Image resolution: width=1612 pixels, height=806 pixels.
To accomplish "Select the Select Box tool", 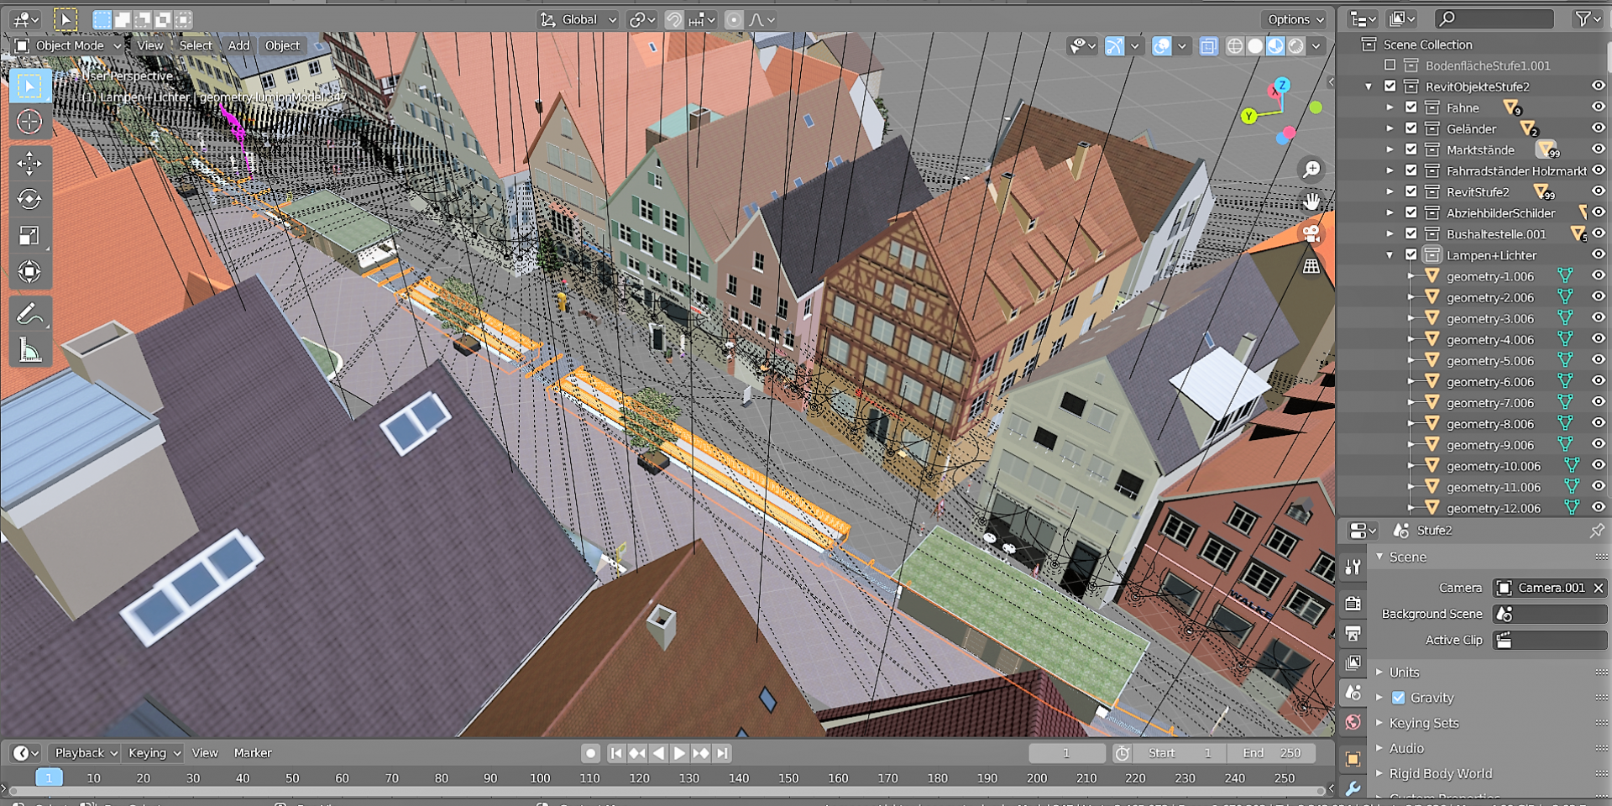I will click(x=29, y=86).
